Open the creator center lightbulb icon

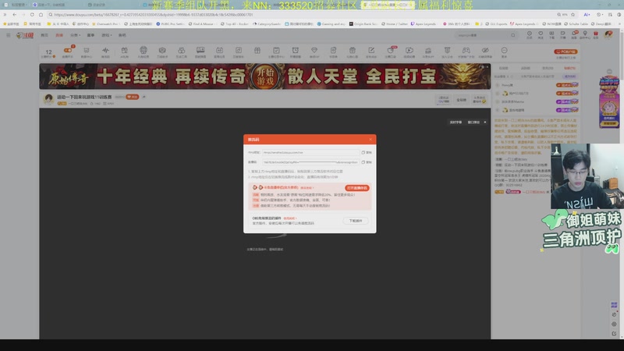pos(584,35)
